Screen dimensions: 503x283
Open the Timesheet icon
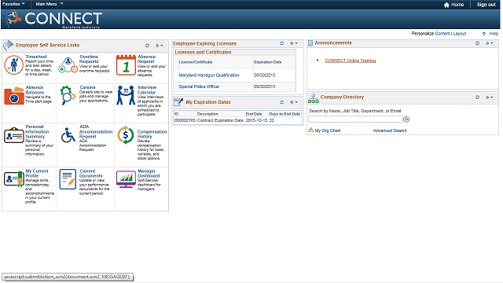pos(13,64)
